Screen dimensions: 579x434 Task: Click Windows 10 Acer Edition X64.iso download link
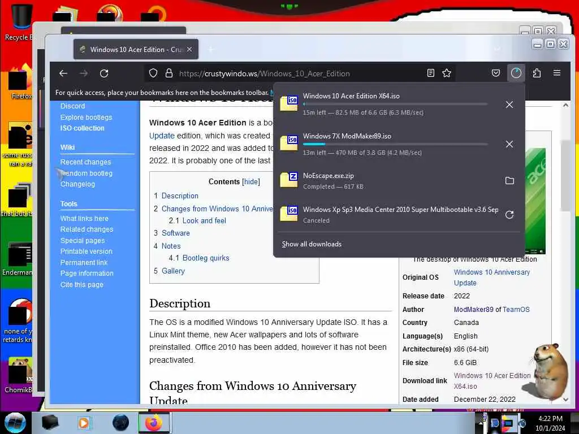[492, 381]
